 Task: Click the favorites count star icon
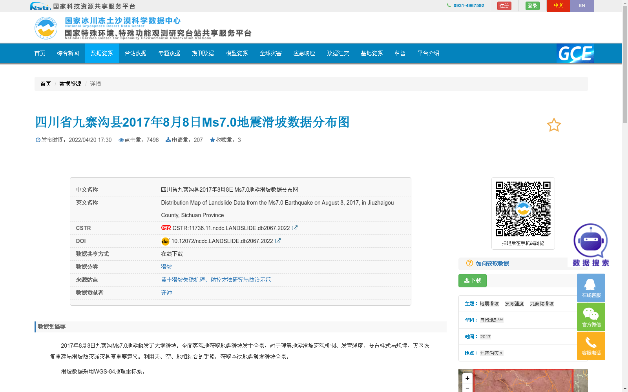212,140
